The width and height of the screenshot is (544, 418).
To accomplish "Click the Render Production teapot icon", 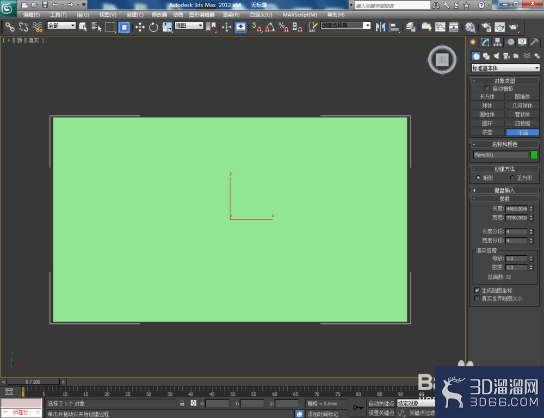I will point(514,27).
